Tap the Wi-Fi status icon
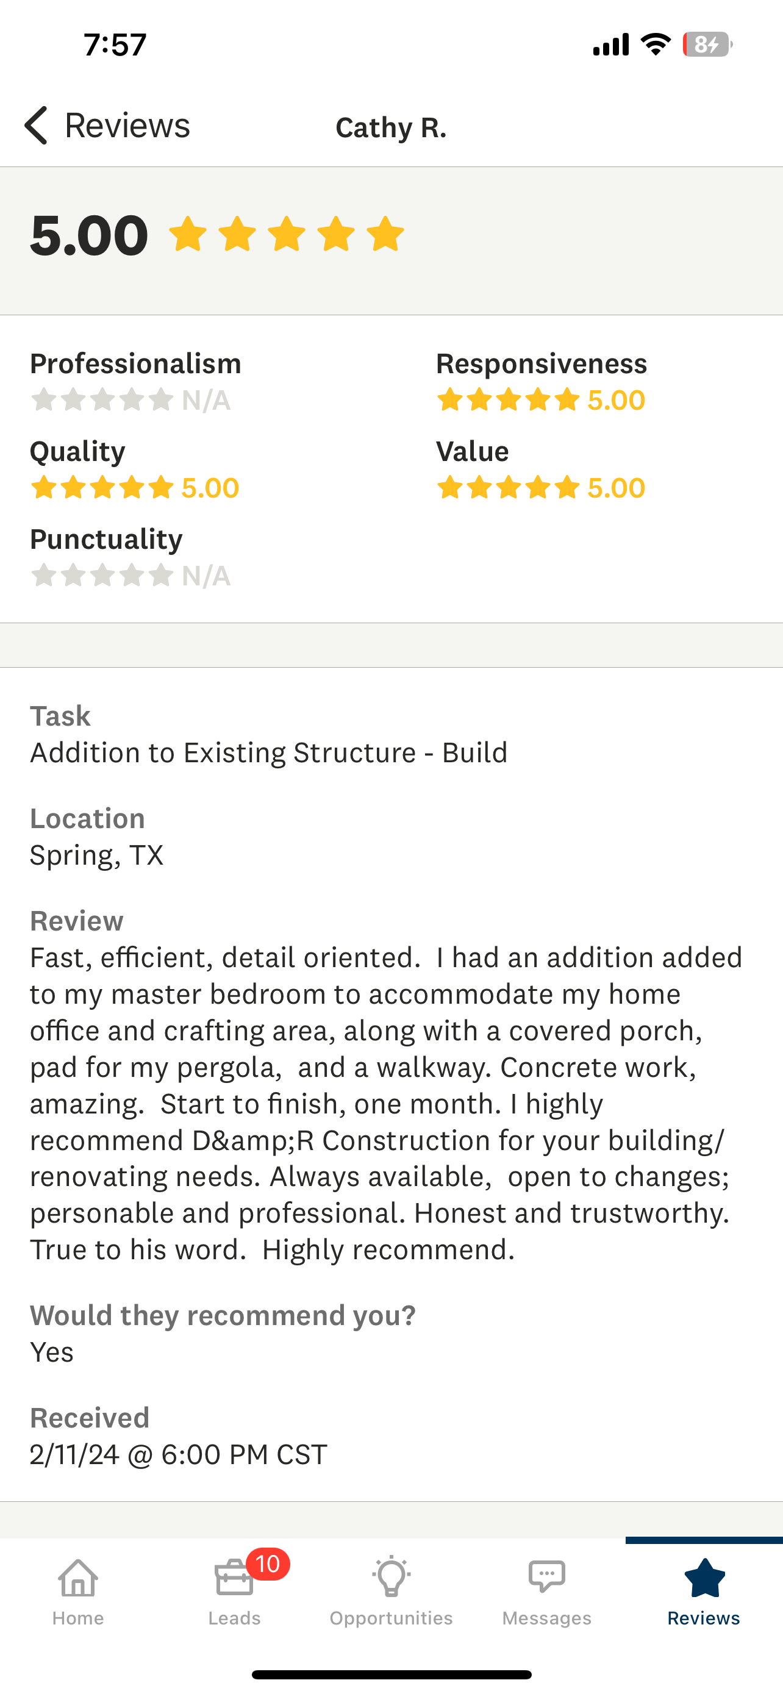This screenshot has width=783, height=1694. click(x=656, y=45)
